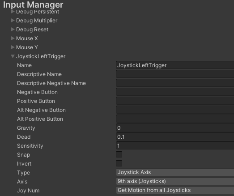This screenshot has height=196, width=234.
Task: Enable the Snap checkbox
Action: pyautogui.click(x=119, y=154)
